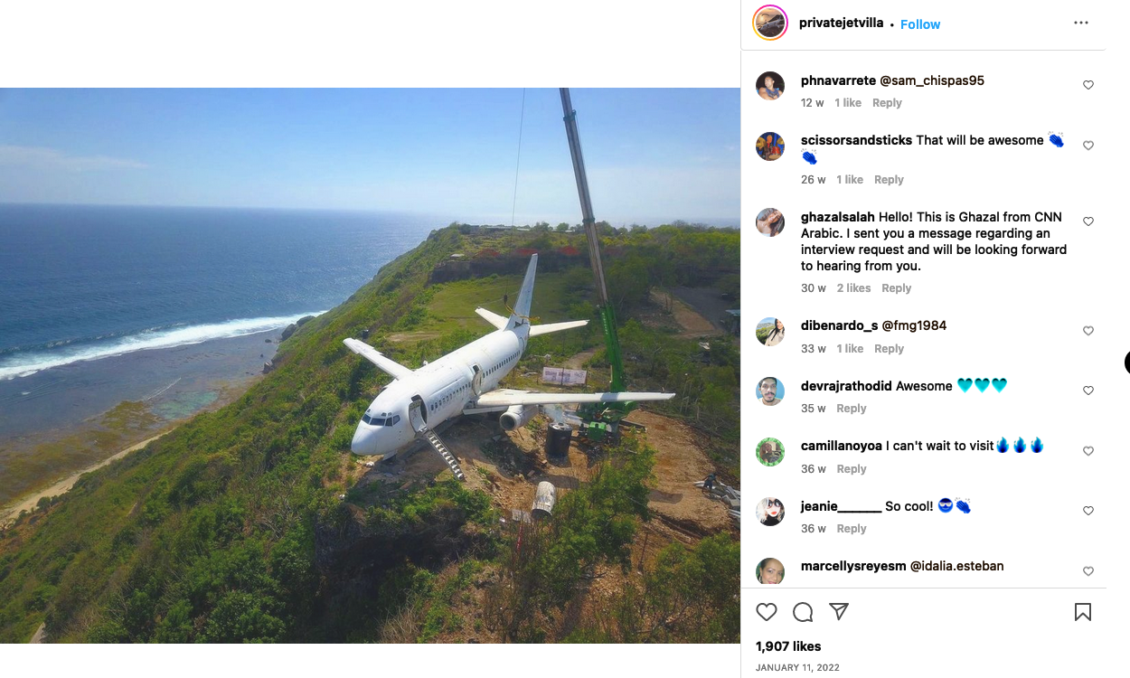
Task: Reply to ghazalsalah's comment
Action: click(x=896, y=288)
